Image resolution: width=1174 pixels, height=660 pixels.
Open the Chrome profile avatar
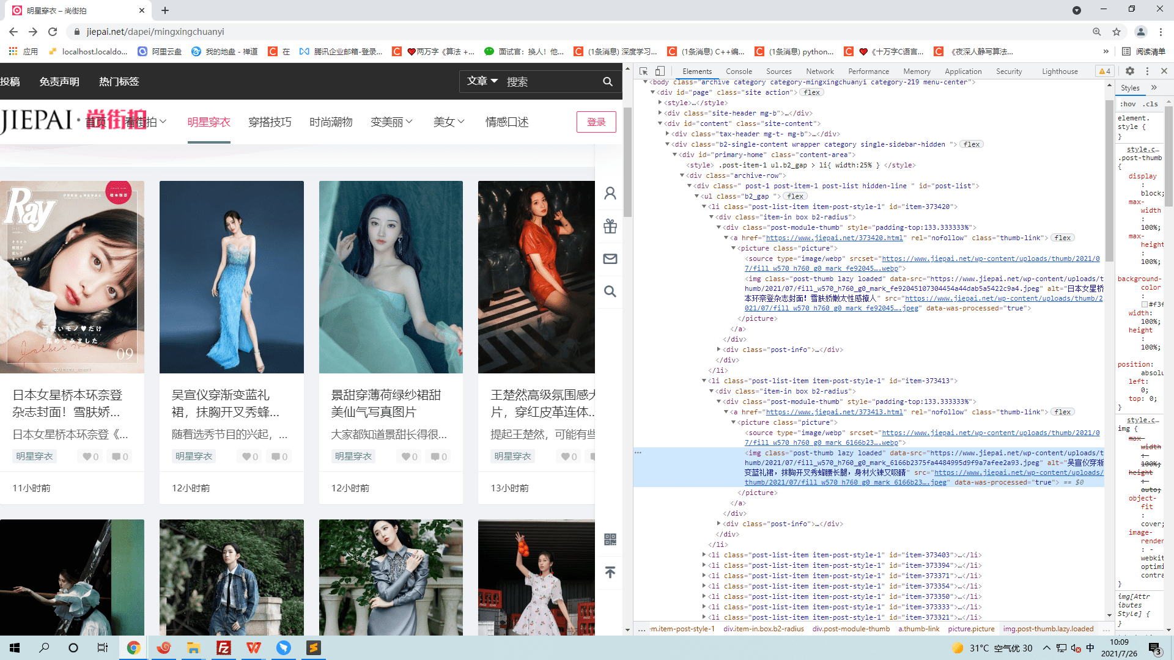[1140, 32]
